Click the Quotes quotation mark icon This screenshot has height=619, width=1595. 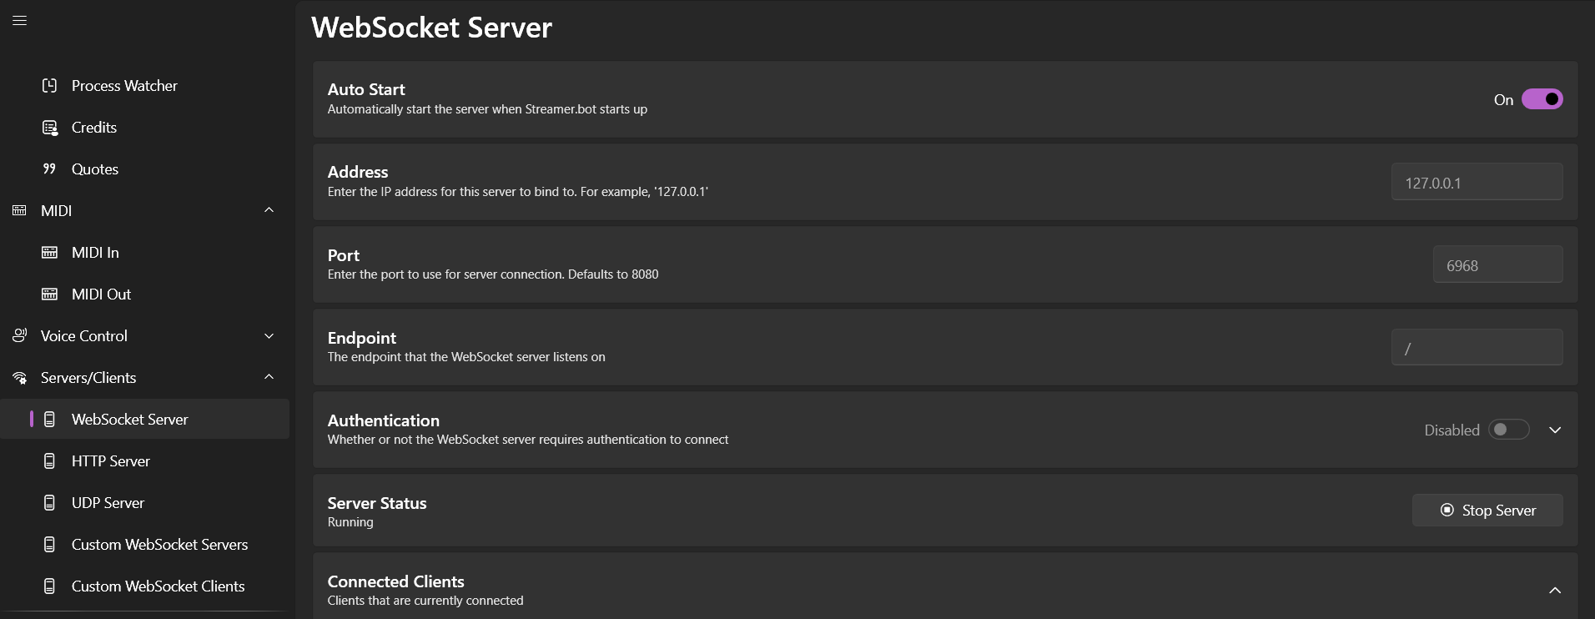[x=50, y=169]
